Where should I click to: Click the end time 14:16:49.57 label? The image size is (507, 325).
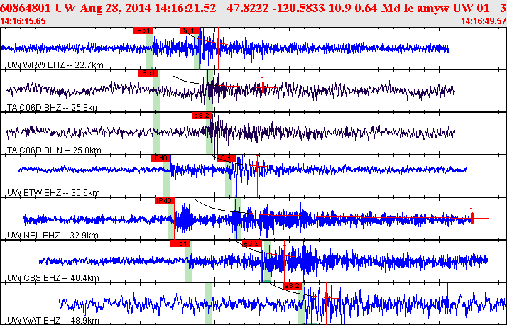484,21
